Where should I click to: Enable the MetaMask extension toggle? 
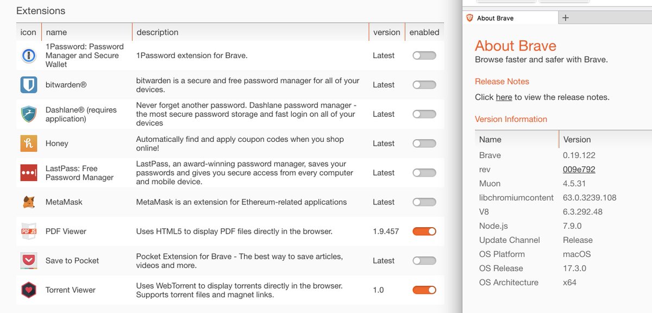pos(424,202)
